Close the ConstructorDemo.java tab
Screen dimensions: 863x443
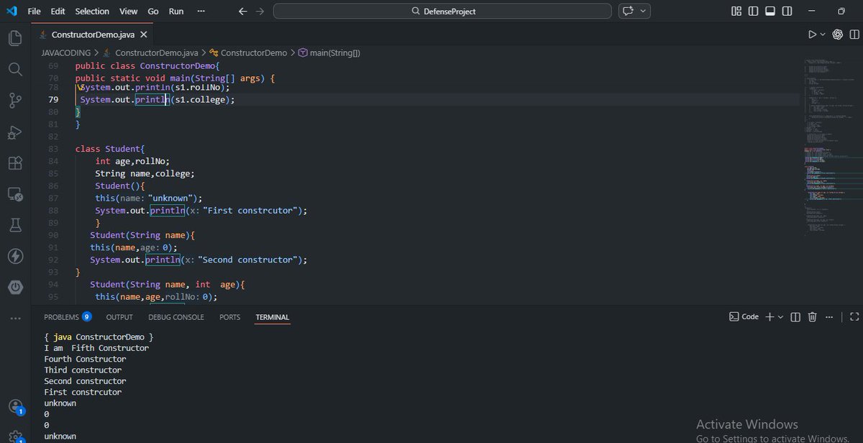click(x=144, y=35)
